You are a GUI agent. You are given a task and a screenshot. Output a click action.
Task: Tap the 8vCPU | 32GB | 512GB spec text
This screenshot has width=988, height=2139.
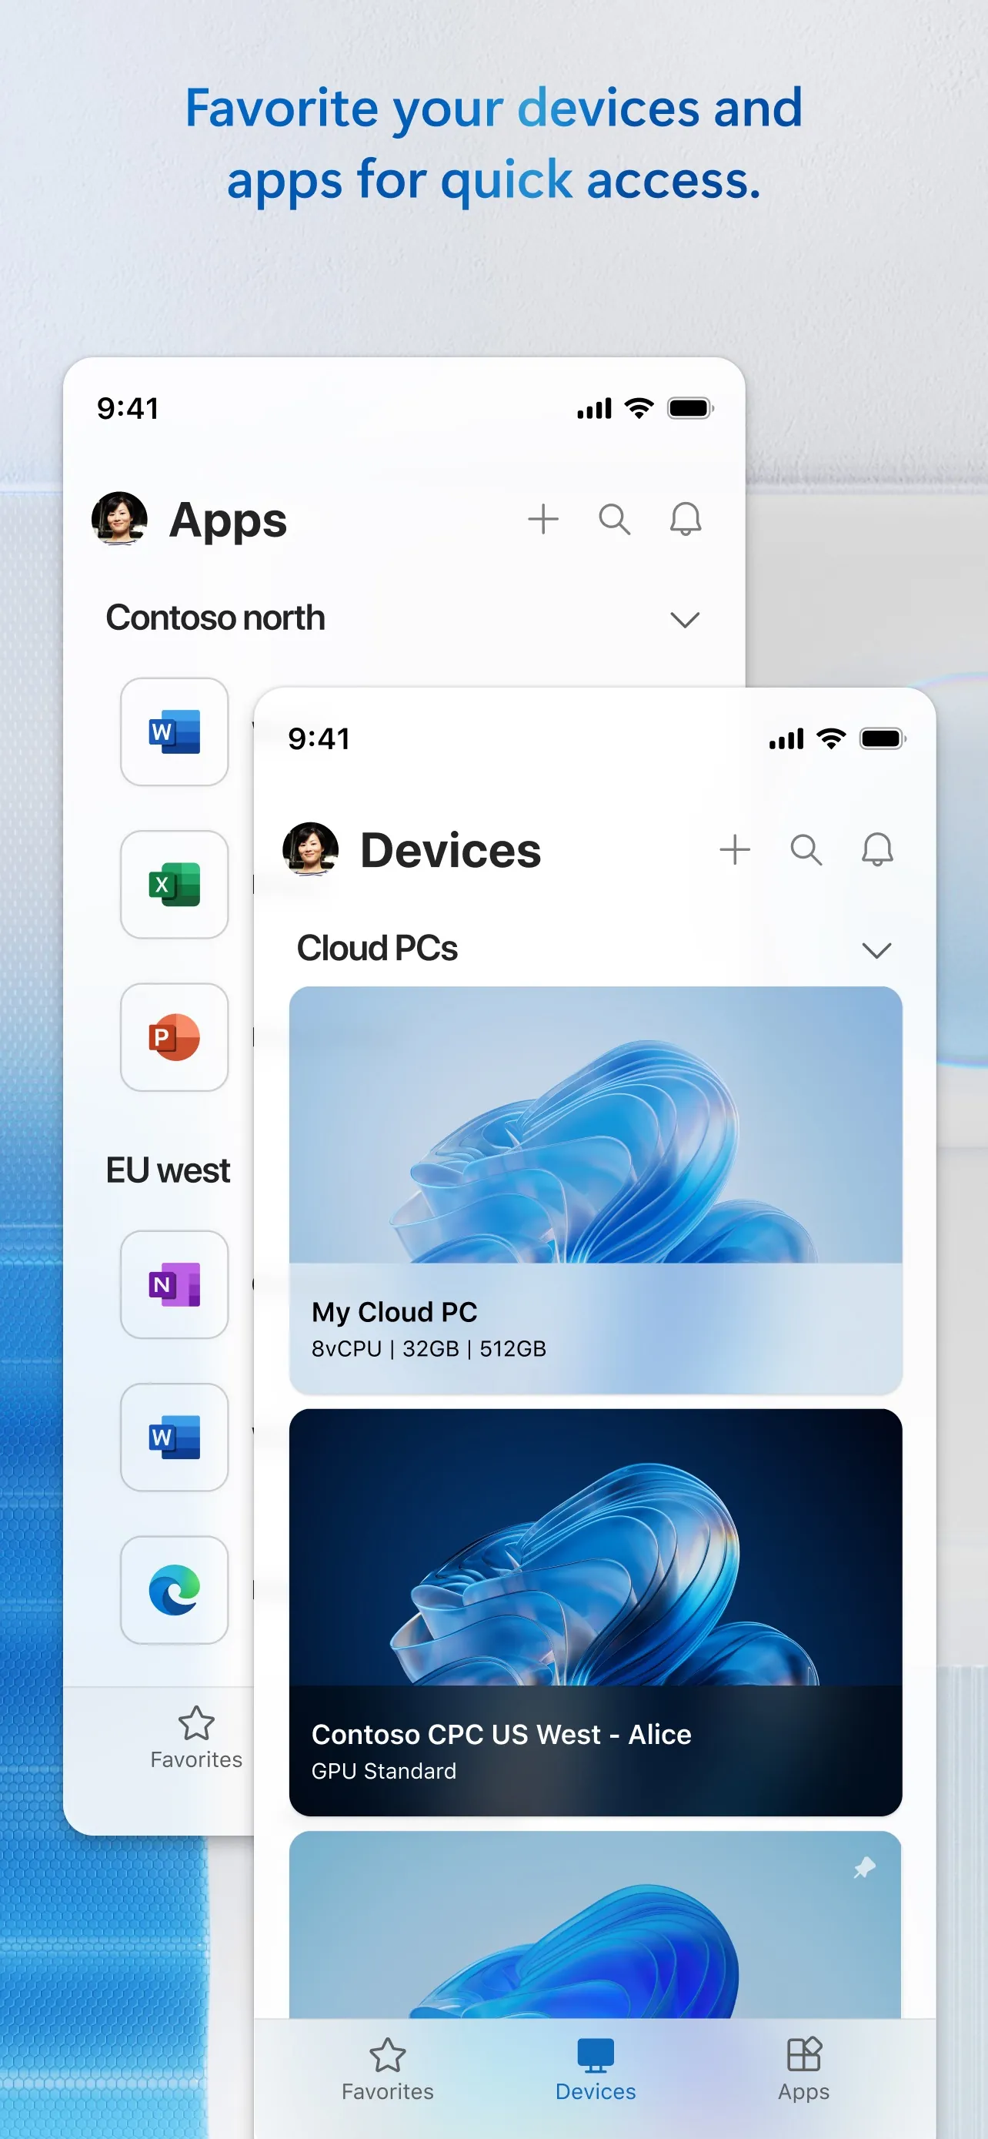[x=429, y=1348]
